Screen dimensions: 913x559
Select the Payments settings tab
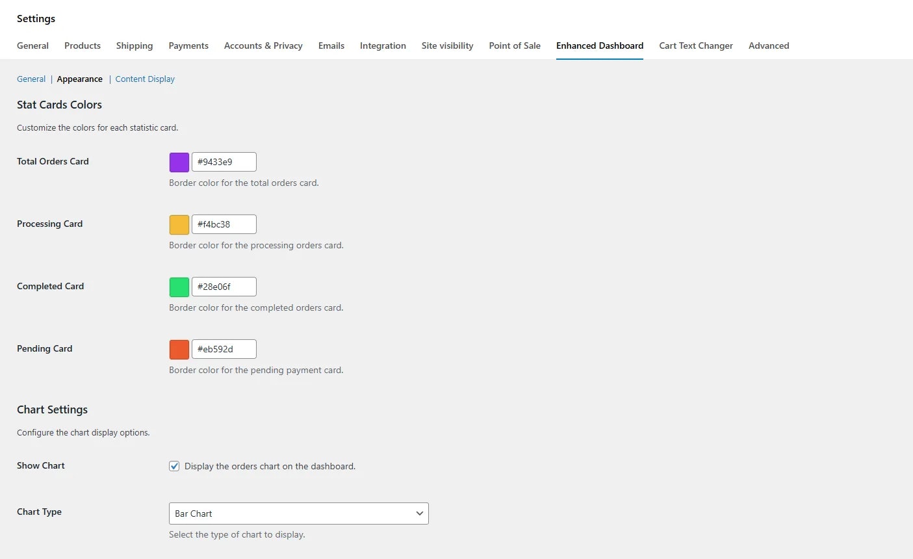[188, 45]
